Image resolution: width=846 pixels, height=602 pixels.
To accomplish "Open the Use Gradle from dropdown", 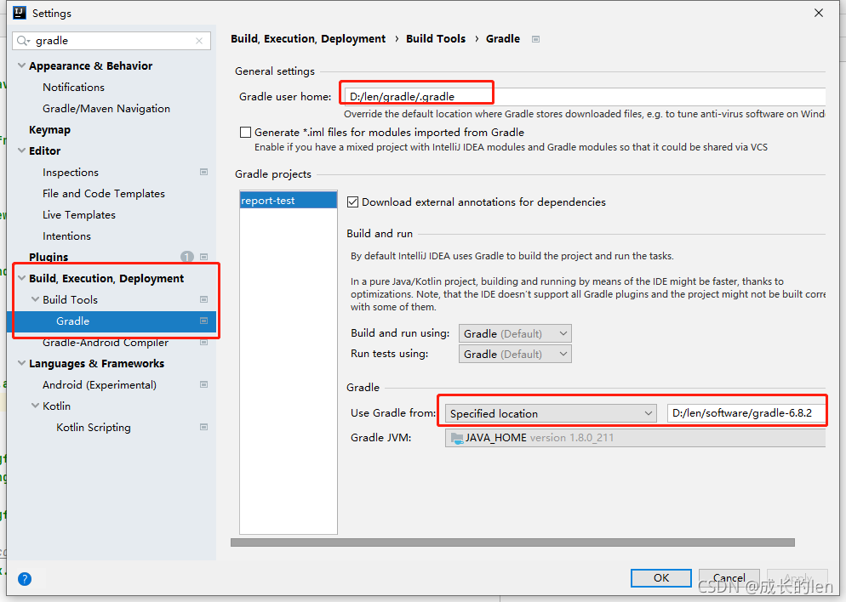I will (x=551, y=413).
